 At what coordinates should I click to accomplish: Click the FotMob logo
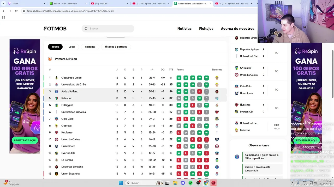pyautogui.click(x=55, y=29)
